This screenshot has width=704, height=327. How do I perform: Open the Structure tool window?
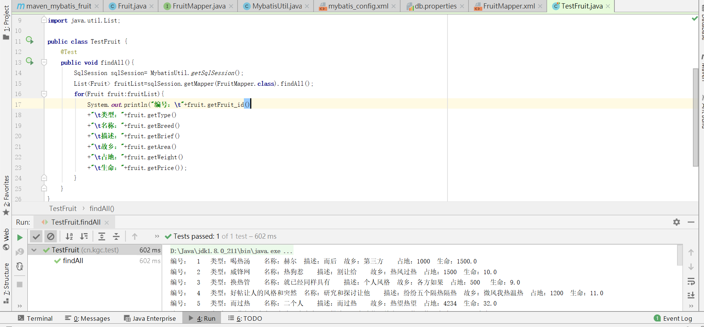coord(6,283)
